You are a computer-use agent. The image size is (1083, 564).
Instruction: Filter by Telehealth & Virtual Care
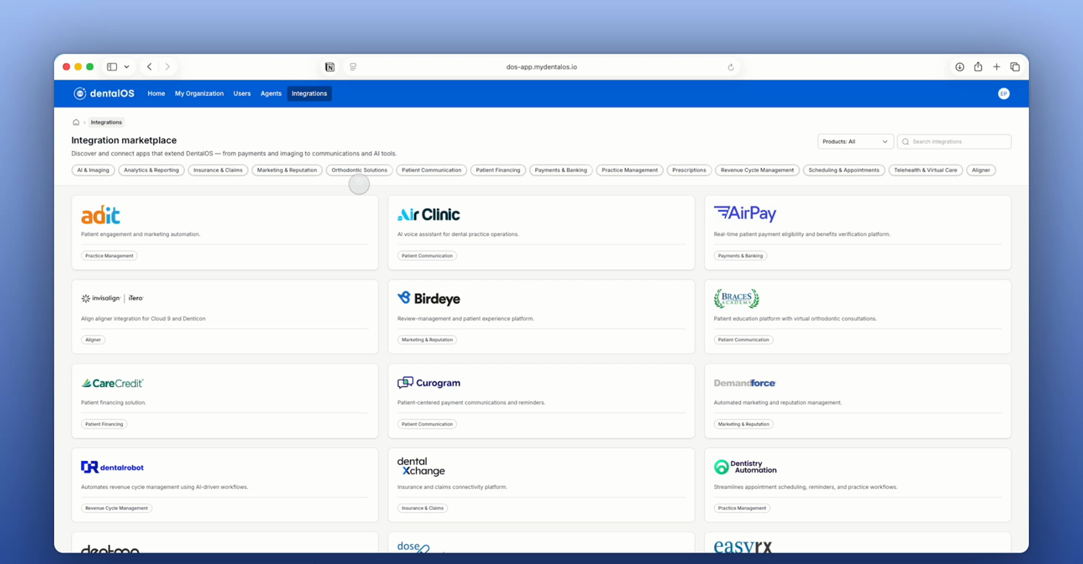coord(926,170)
